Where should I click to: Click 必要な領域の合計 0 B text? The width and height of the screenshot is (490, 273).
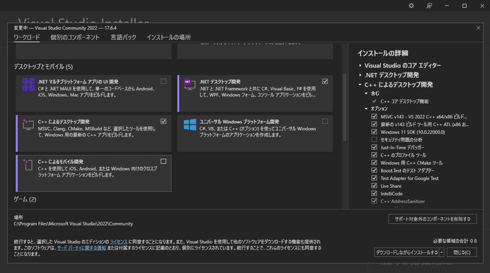[x=455, y=241]
